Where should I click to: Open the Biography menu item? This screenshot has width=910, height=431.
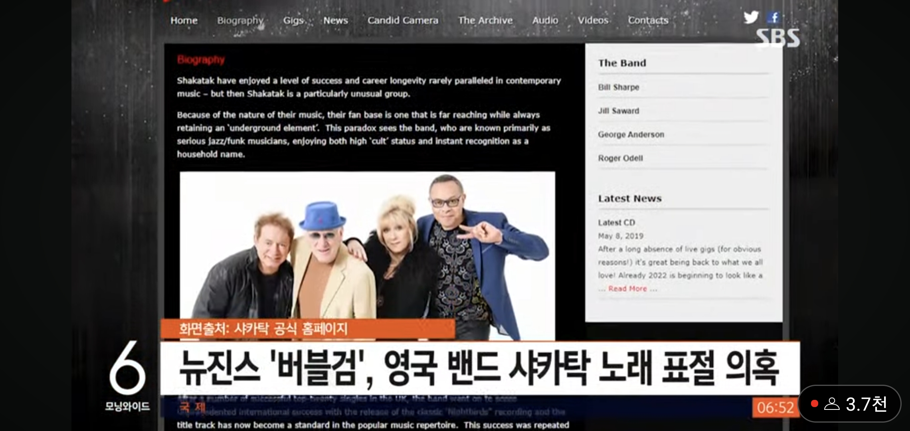pos(240,20)
